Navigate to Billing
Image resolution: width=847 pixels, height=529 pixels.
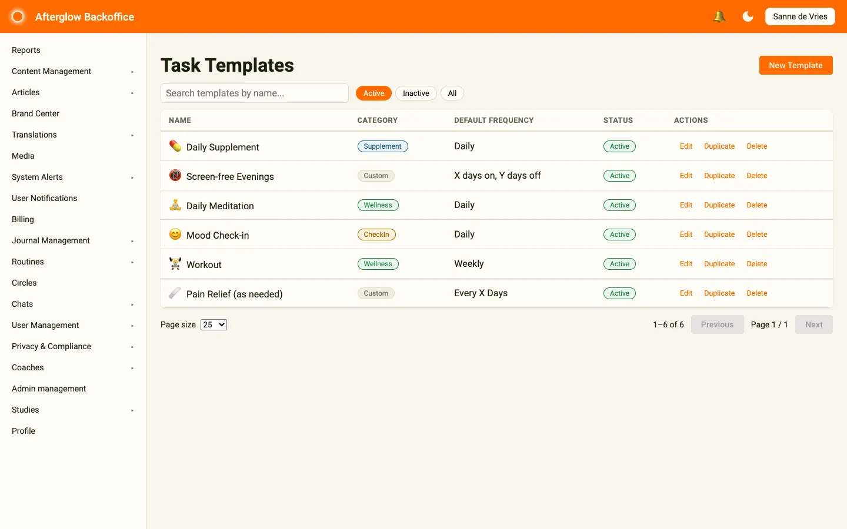23,219
